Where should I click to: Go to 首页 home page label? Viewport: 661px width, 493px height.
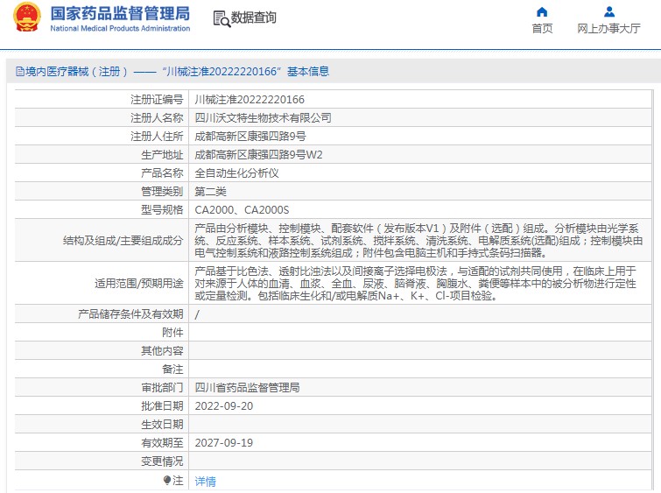(542, 28)
